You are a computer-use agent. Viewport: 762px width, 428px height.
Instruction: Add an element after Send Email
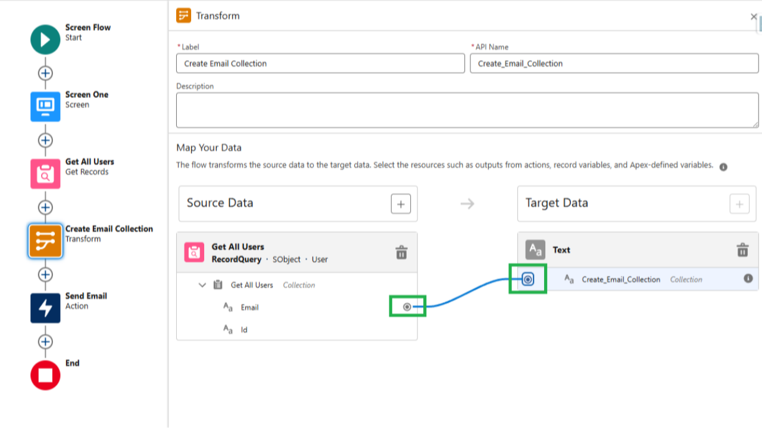[45, 342]
